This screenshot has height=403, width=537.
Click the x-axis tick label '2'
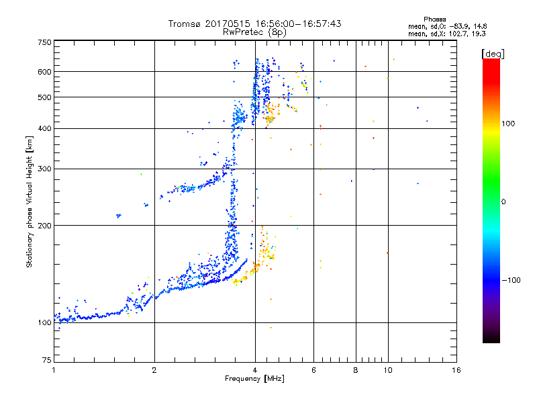[x=154, y=370]
